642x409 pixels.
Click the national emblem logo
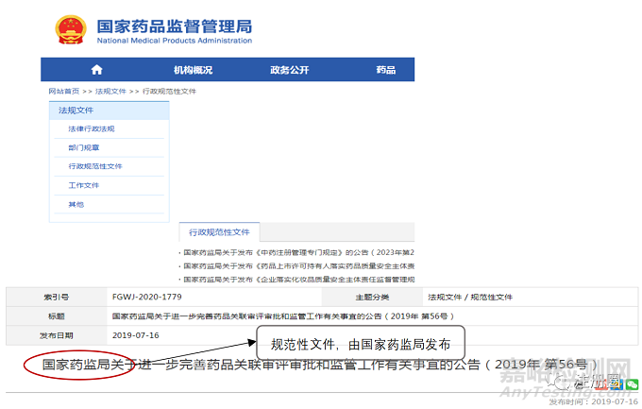69,28
